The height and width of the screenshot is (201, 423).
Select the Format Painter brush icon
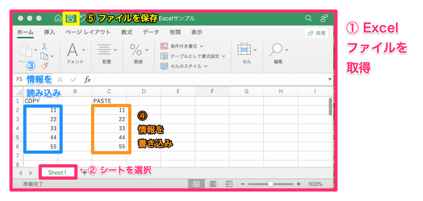45,65
